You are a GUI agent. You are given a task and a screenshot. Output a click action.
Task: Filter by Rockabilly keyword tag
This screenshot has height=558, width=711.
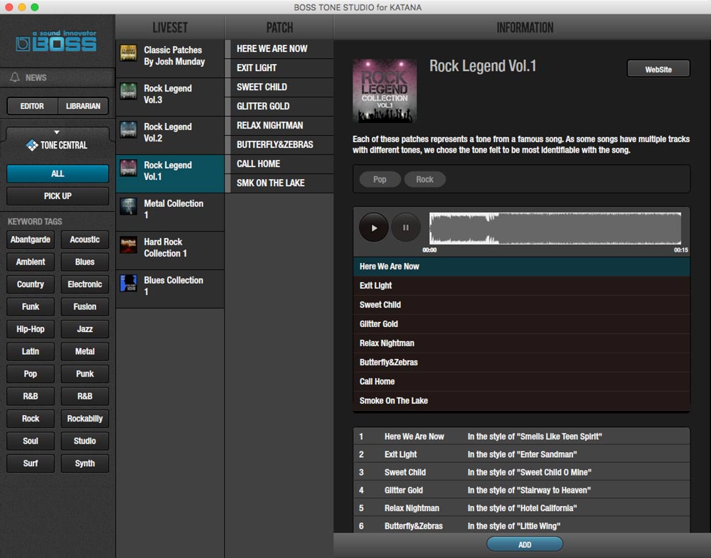tap(85, 419)
